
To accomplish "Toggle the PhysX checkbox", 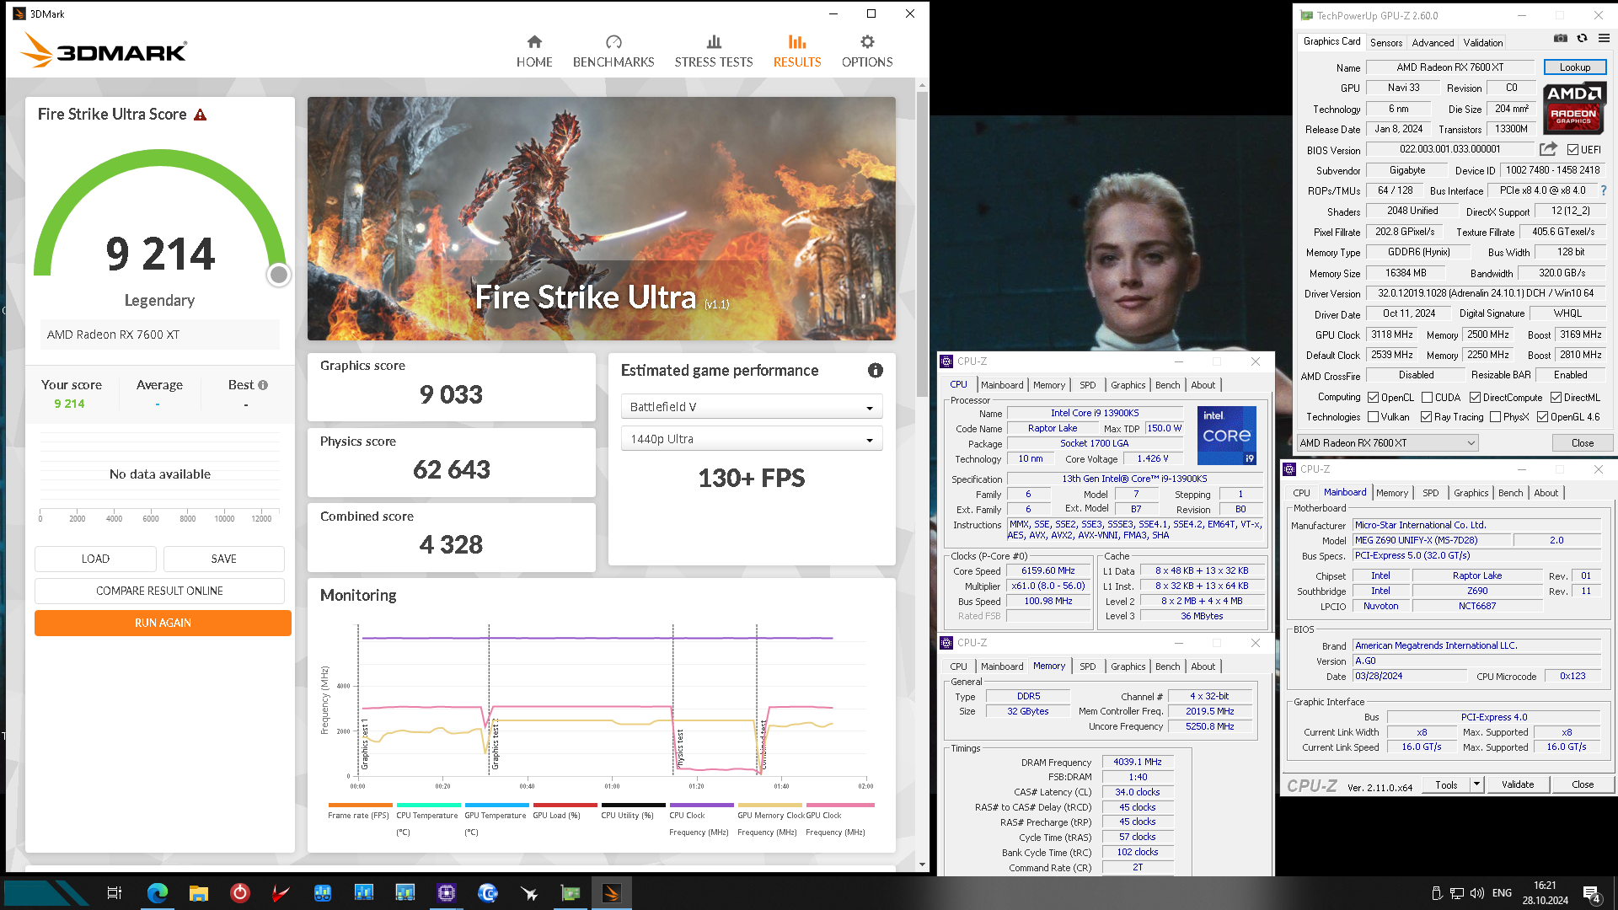I will click(1495, 417).
